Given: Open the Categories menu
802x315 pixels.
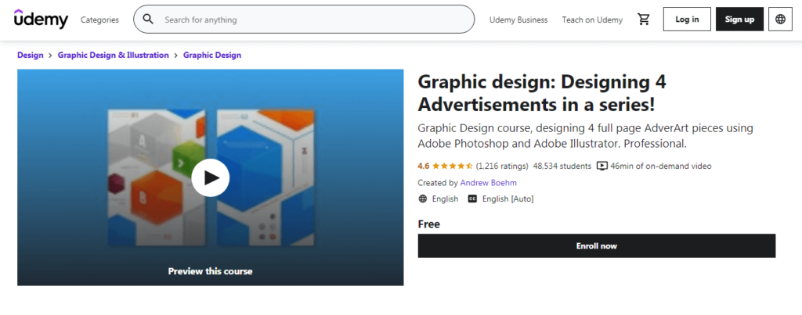Looking at the screenshot, I should (x=99, y=20).
